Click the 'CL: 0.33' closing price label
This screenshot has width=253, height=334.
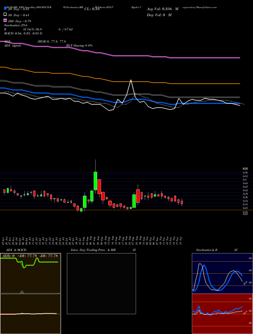92,9
